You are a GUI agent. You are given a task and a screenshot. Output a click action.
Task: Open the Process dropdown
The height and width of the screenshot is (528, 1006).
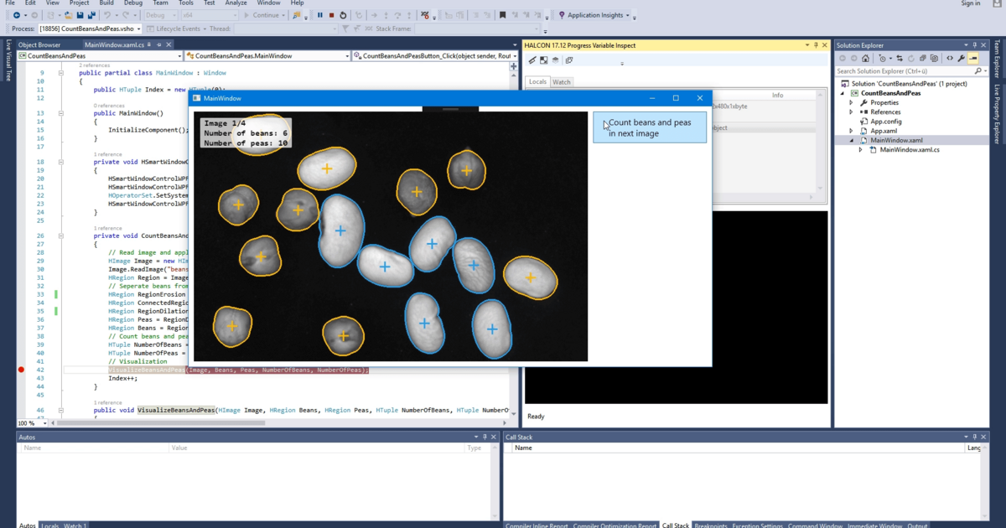coord(91,28)
